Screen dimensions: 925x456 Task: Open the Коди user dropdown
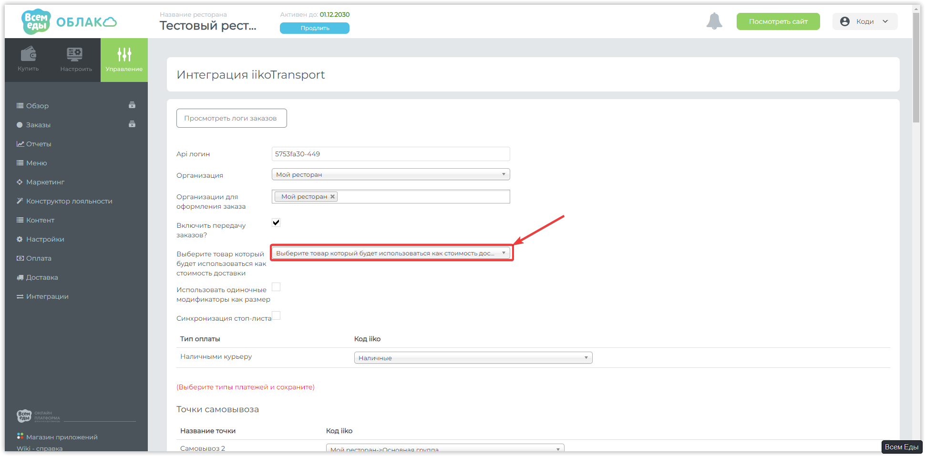pyautogui.click(x=865, y=21)
